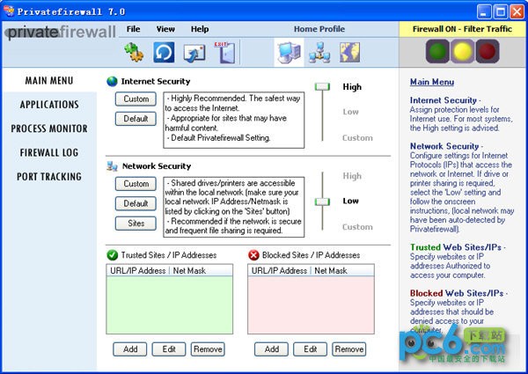Remove the selected blocked site entry

coord(349,349)
